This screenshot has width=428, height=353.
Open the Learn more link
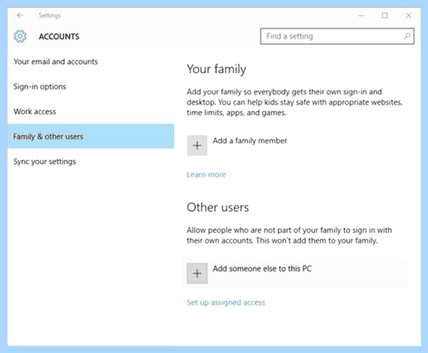click(206, 174)
